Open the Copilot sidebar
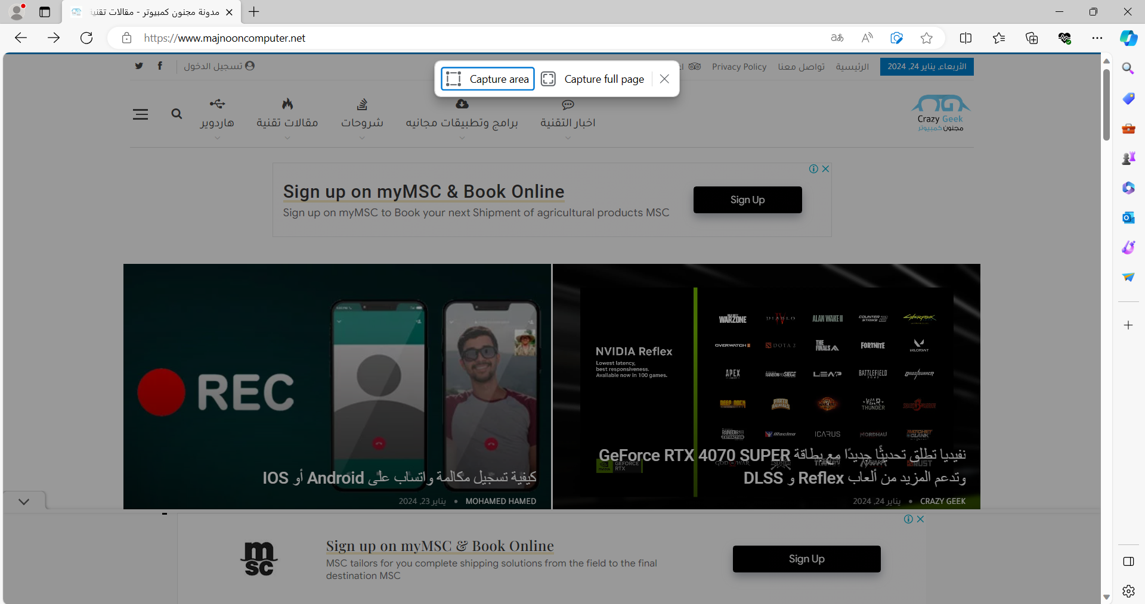The width and height of the screenshot is (1145, 604). (x=1128, y=38)
